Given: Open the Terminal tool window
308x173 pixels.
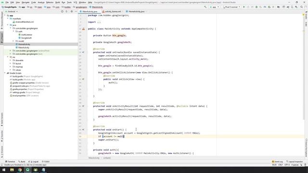Looking at the screenshot, I should (x=10, y=161).
